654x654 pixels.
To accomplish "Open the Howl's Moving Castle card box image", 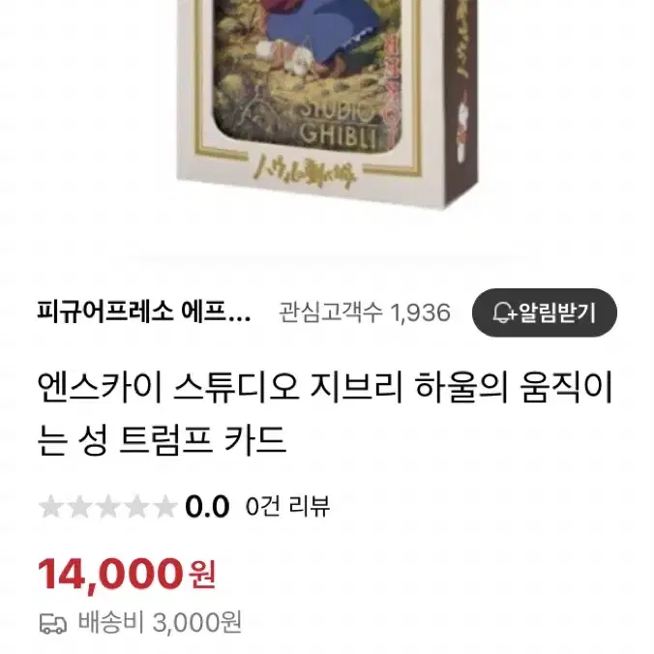I will (x=327, y=104).
